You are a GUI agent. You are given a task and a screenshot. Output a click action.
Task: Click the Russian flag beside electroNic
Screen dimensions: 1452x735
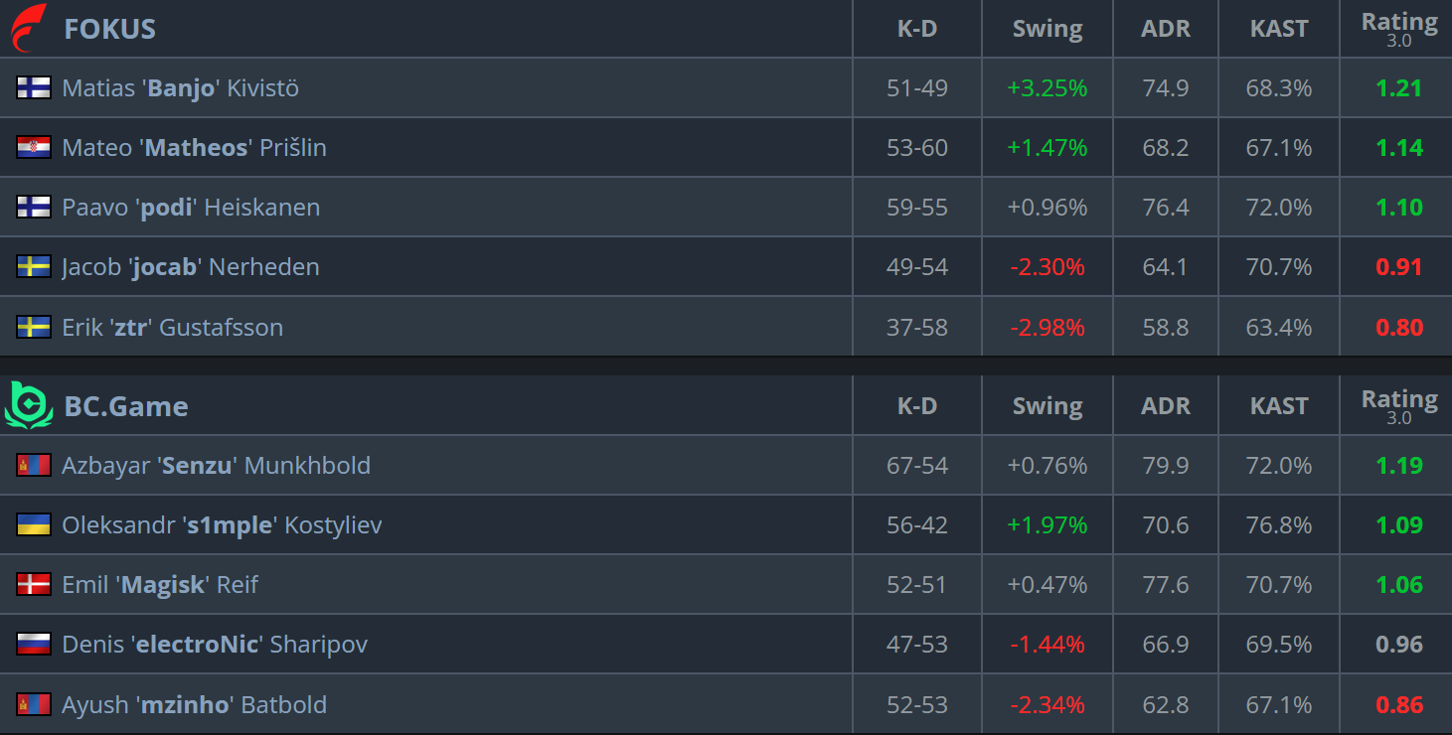[x=34, y=644]
